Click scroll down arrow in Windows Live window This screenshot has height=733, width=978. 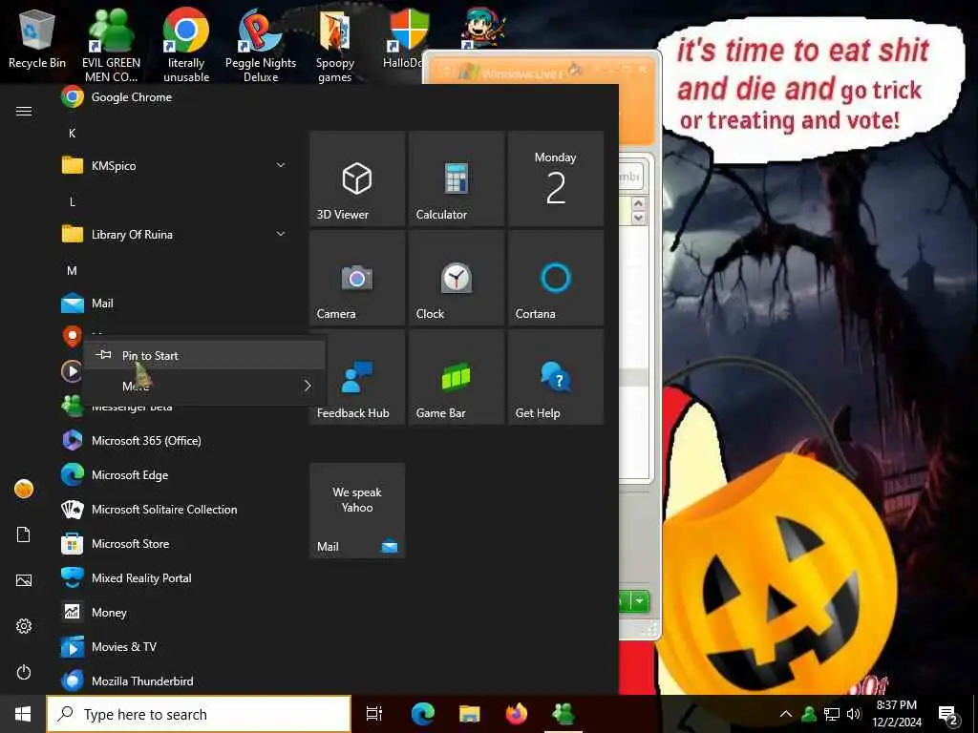pyautogui.click(x=638, y=218)
